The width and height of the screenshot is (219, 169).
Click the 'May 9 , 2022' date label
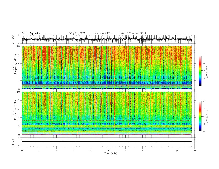click(77, 33)
